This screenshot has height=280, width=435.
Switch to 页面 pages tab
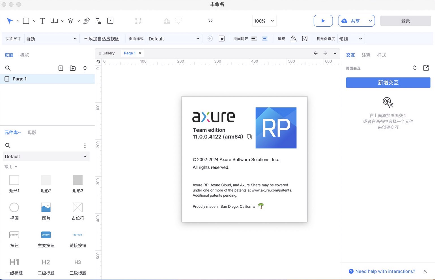pyautogui.click(x=9, y=55)
